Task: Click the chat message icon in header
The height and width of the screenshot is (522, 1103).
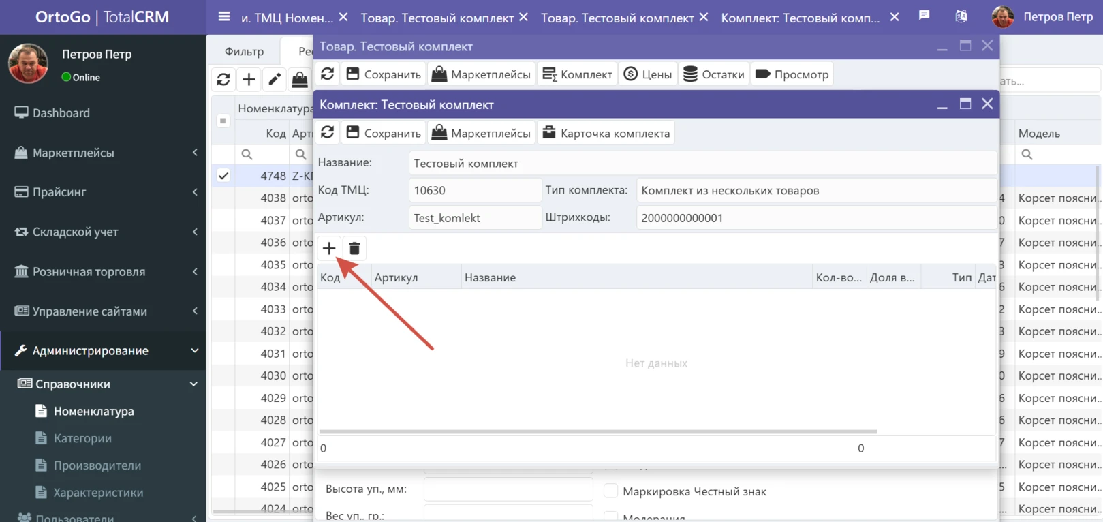Action: click(924, 16)
